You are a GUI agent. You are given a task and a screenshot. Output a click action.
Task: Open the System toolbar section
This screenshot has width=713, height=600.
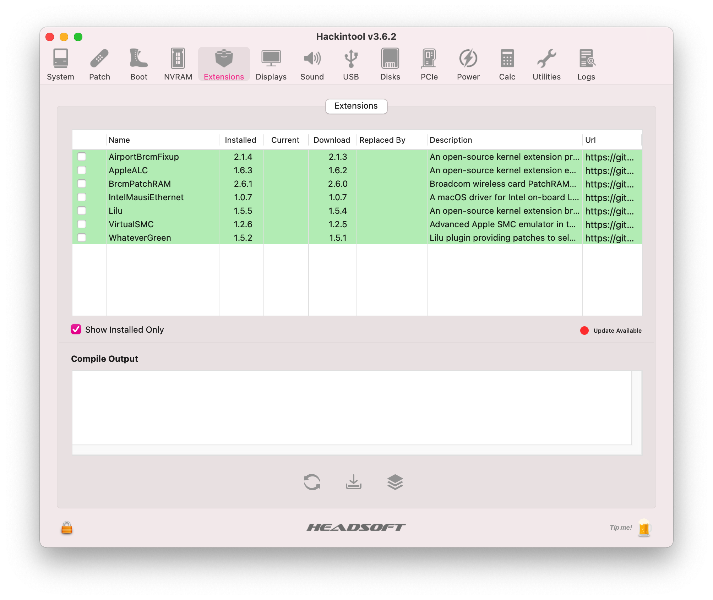click(x=60, y=64)
